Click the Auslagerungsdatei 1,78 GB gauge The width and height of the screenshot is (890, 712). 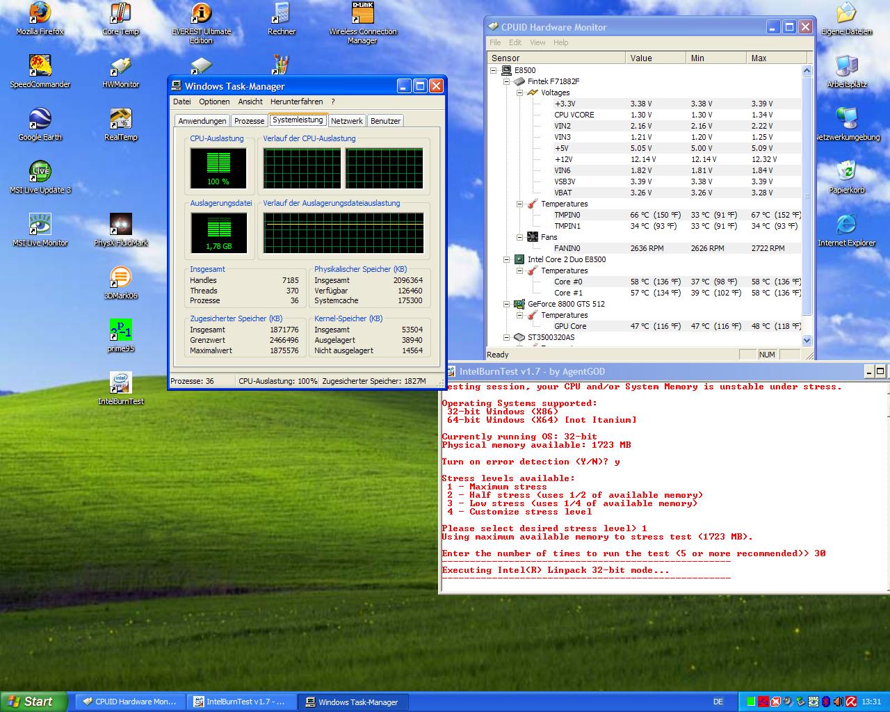218,233
